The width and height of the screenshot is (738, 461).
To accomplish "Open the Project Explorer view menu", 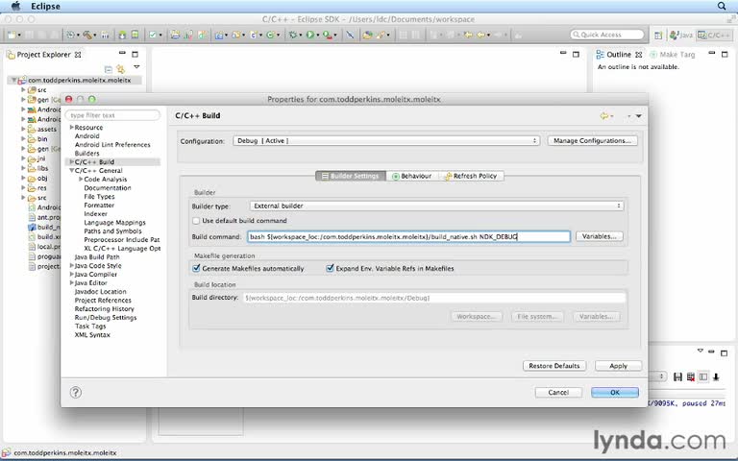I will point(136,67).
